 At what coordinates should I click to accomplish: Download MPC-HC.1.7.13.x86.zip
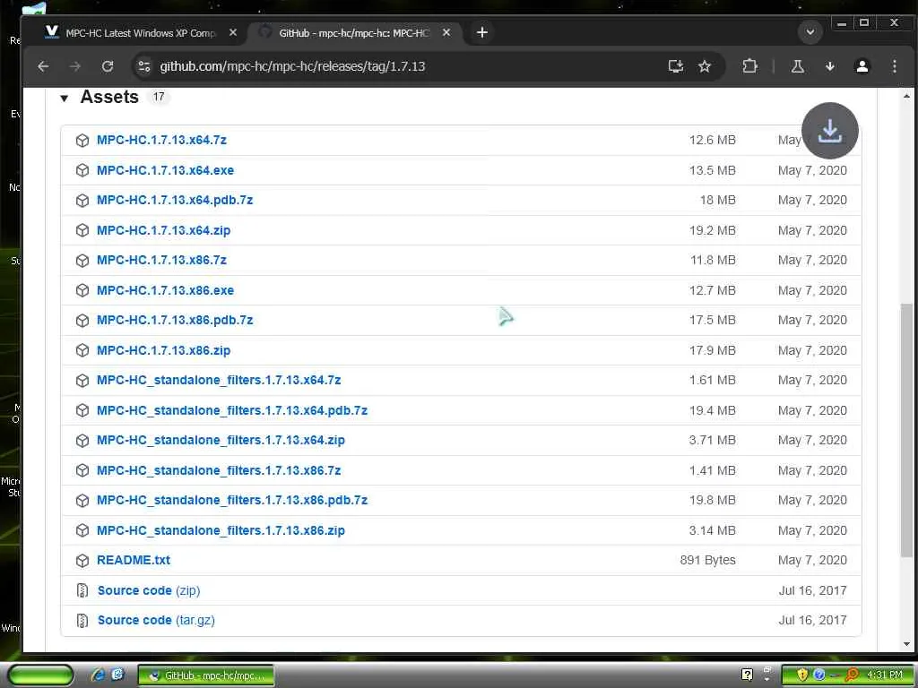(x=163, y=350)
